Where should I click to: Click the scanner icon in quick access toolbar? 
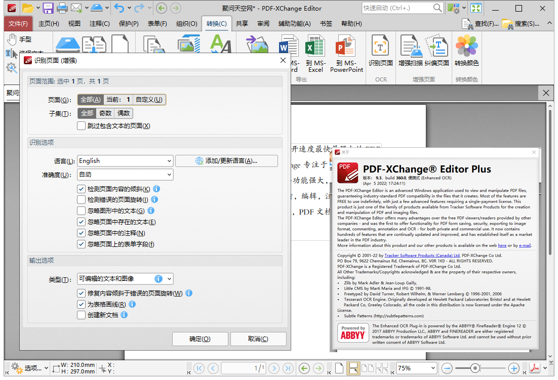coord(96,8)
